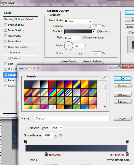The width and height of the screenshot is (134, 165).
Task: Choose the chrome preset gradient
Action: click(44, 93)
